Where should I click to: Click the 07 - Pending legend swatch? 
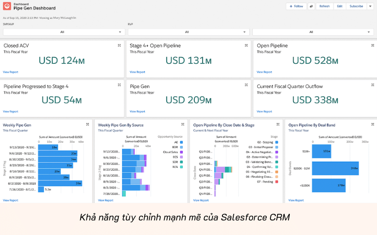(277, 181)
